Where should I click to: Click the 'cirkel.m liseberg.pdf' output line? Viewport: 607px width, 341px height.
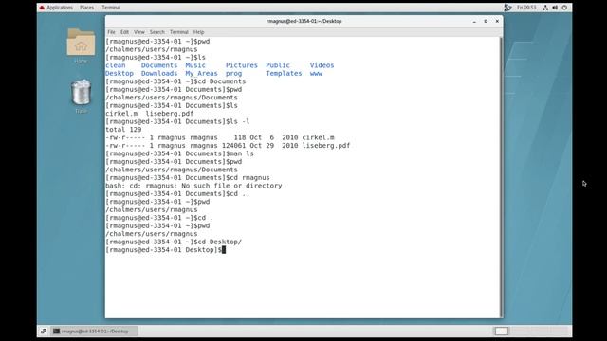150,114
